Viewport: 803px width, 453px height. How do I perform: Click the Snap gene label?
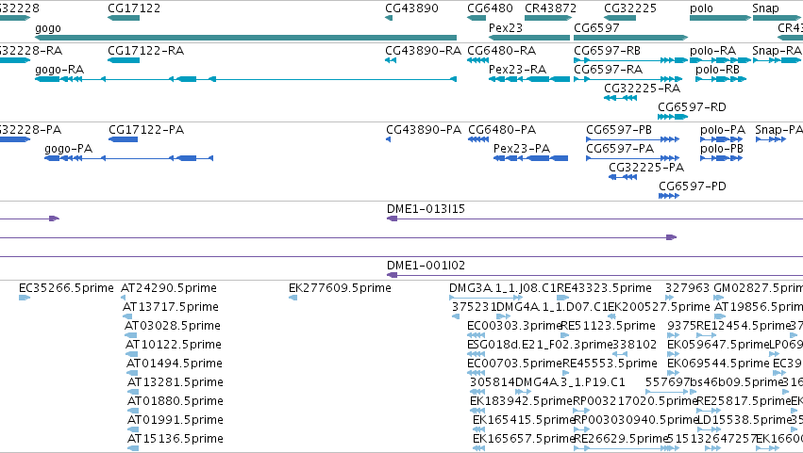click(x=765, y=8)
